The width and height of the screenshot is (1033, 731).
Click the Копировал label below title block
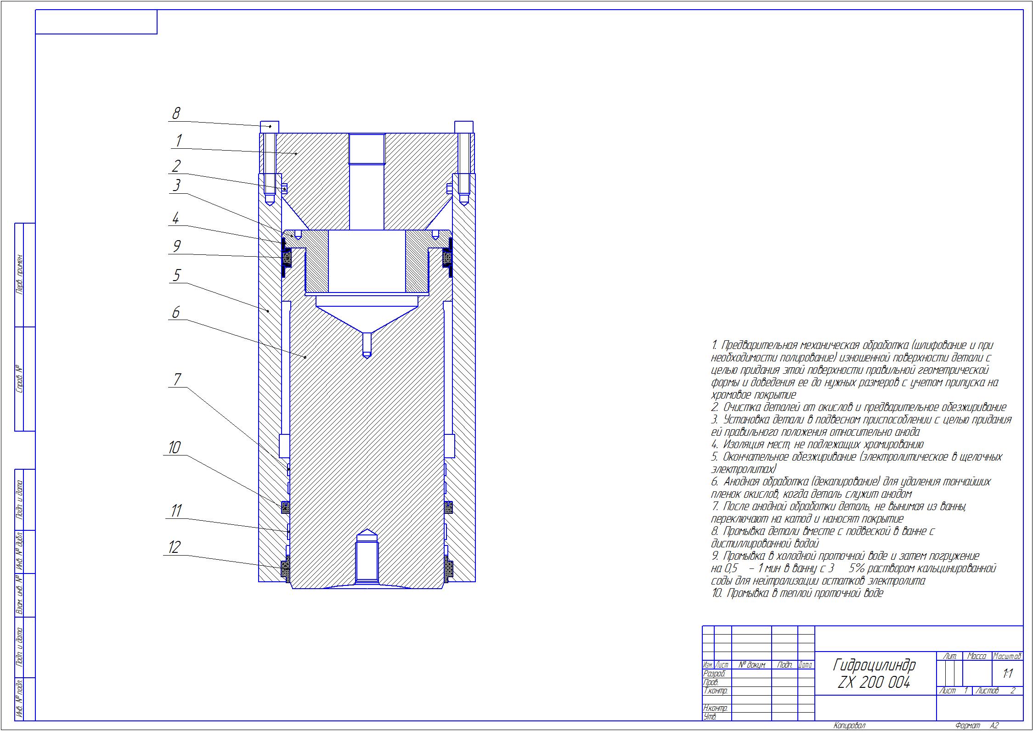(849, 725)
